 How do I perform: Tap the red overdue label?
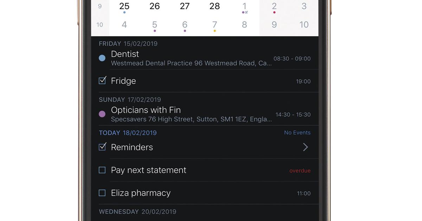300,171
